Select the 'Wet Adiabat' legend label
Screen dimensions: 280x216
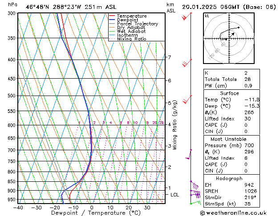click(131, 31)
